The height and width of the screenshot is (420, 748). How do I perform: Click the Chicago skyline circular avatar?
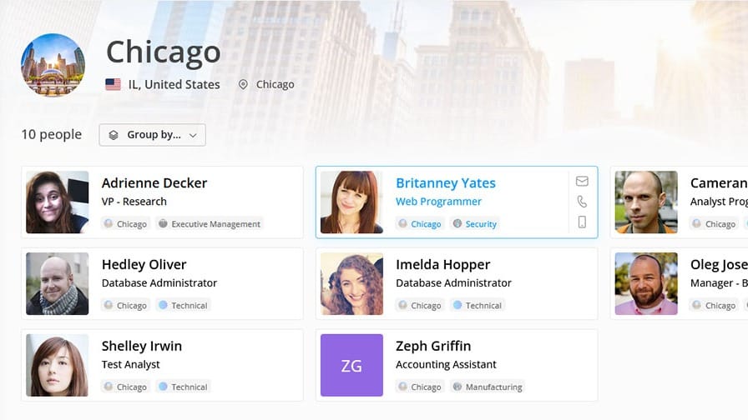(x=53, y=65)
